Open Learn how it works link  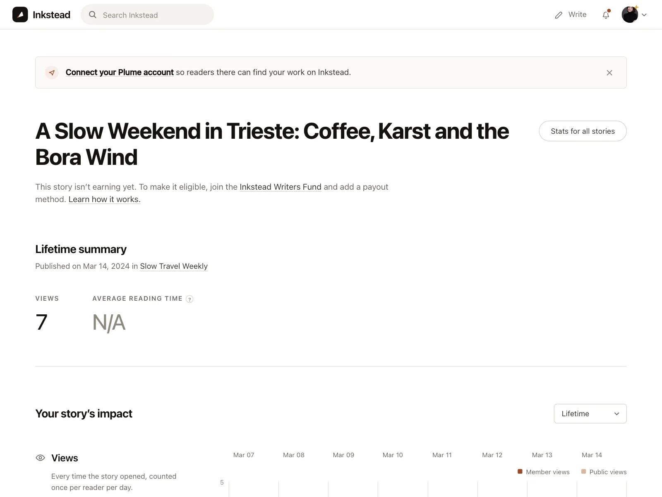[x=105, y=199]
